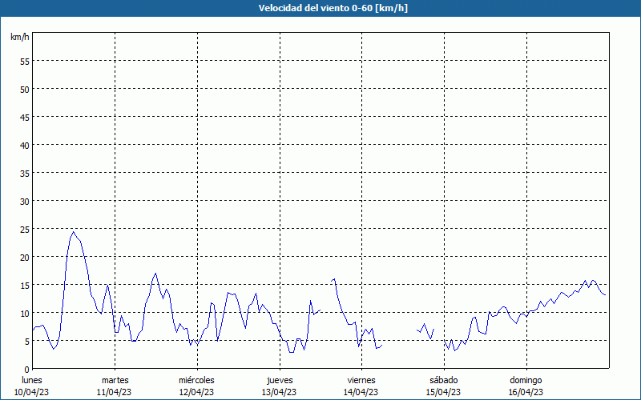Click the 25 value on the y-axis

pos(25,229)
